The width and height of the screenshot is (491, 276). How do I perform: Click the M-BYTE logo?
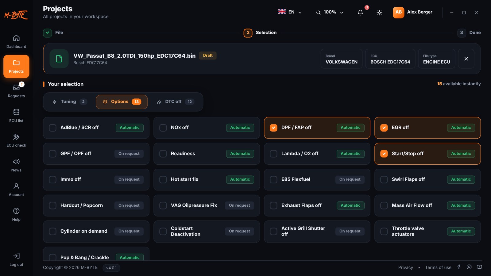16,15
